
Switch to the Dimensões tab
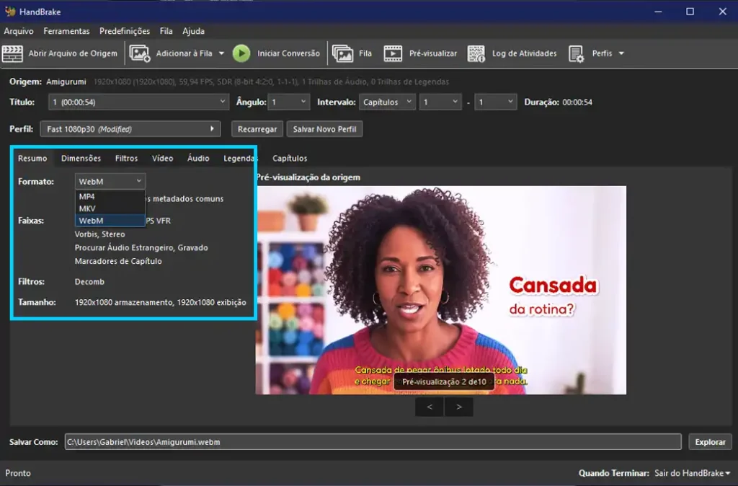coord(81,158)
